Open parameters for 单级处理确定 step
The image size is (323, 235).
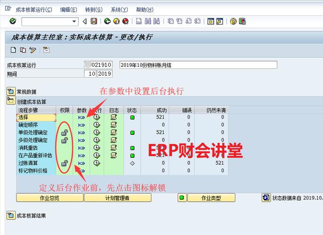click(x=82, y=133)
